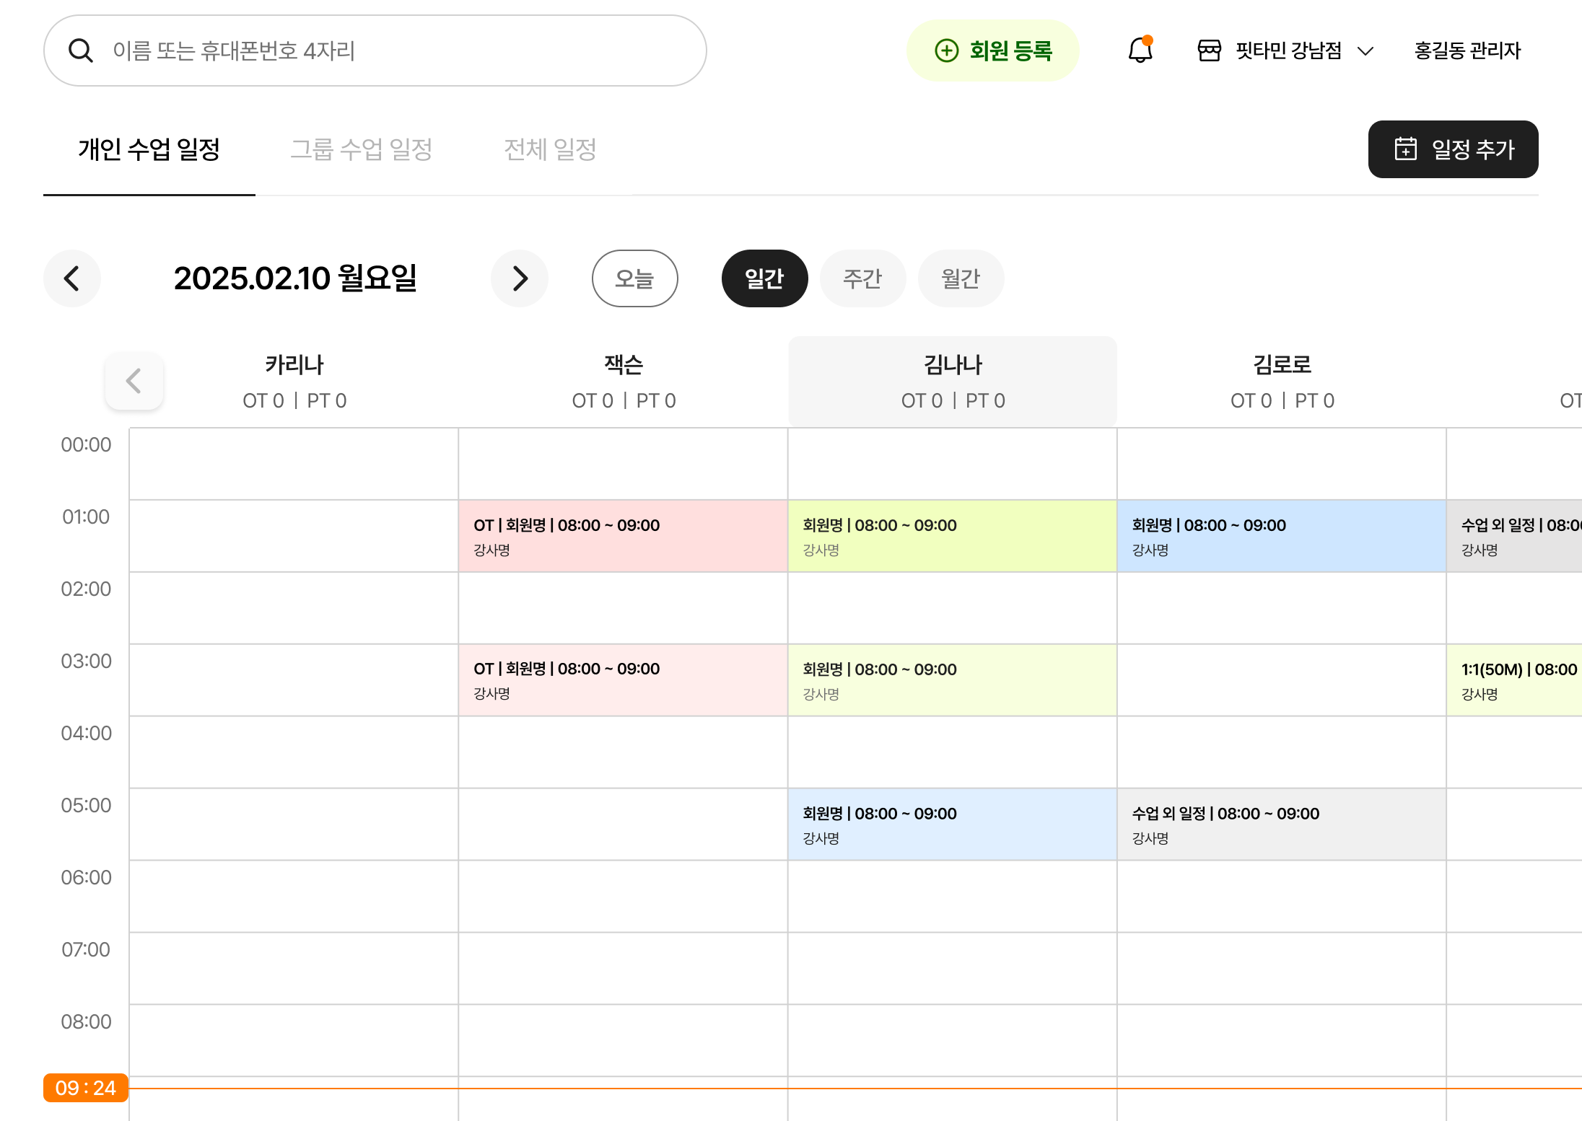The height and width of the screenshot is (1121, 1582).
Task: Select 일간 daily view
Action: click(764, 278)
